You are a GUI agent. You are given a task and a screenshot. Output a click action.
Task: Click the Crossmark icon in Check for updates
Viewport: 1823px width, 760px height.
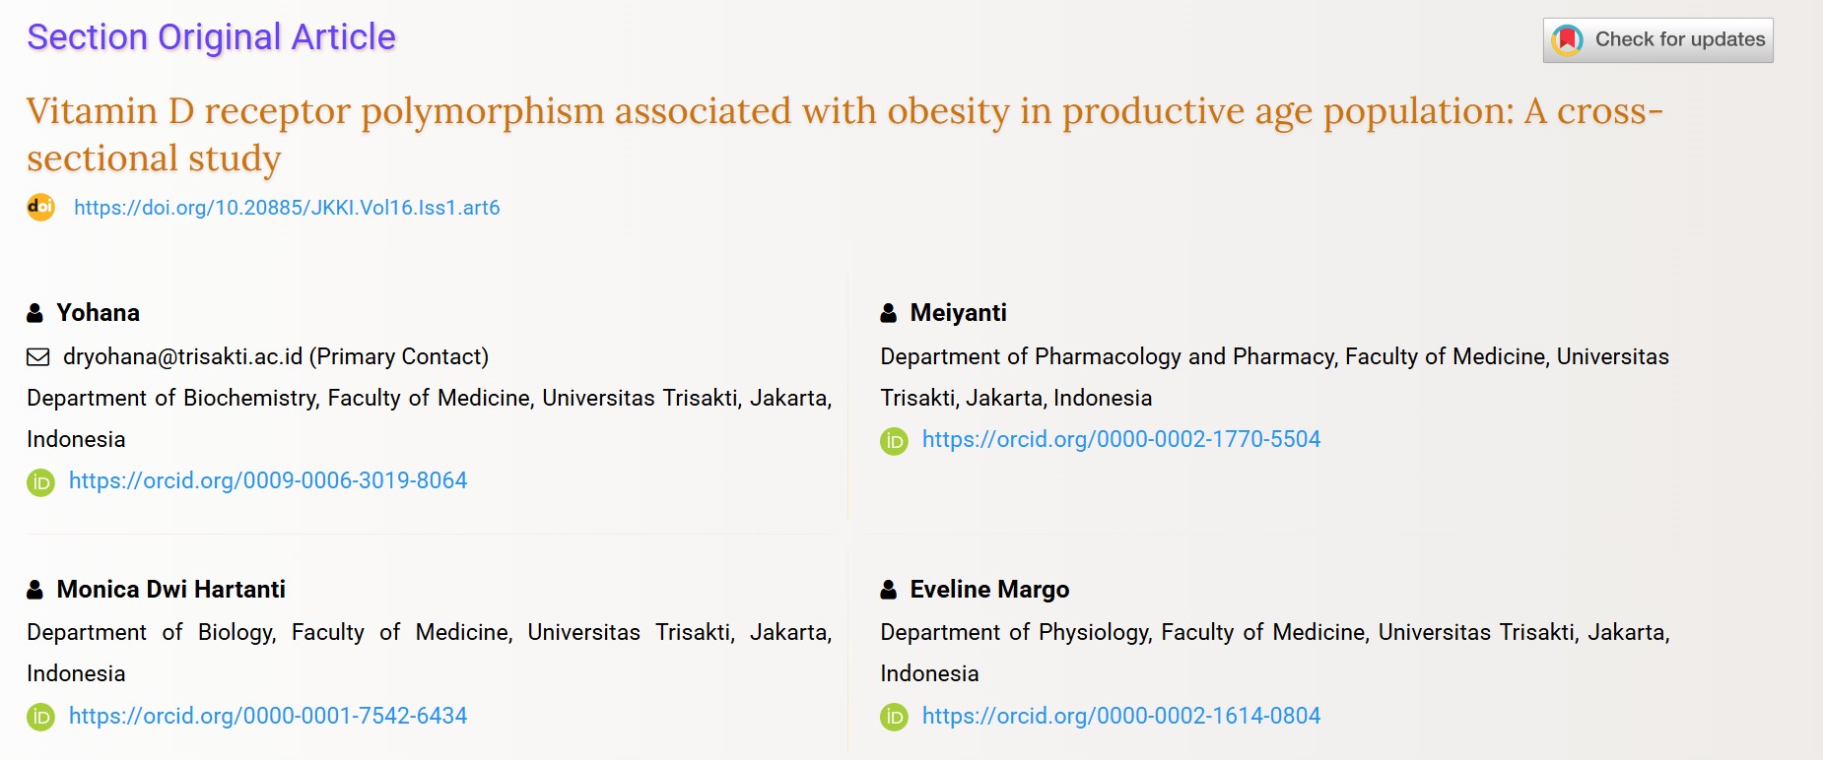pyautogui.click(x=1567, y=40)
